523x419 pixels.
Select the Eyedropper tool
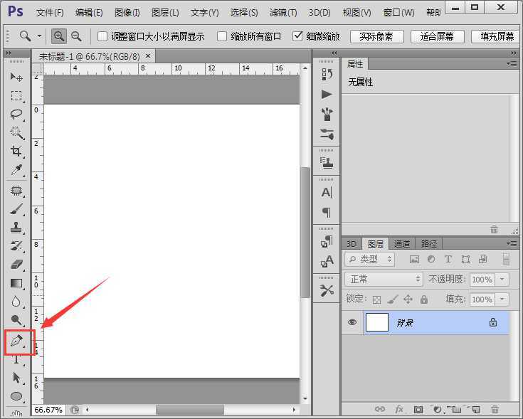point(16,169)
